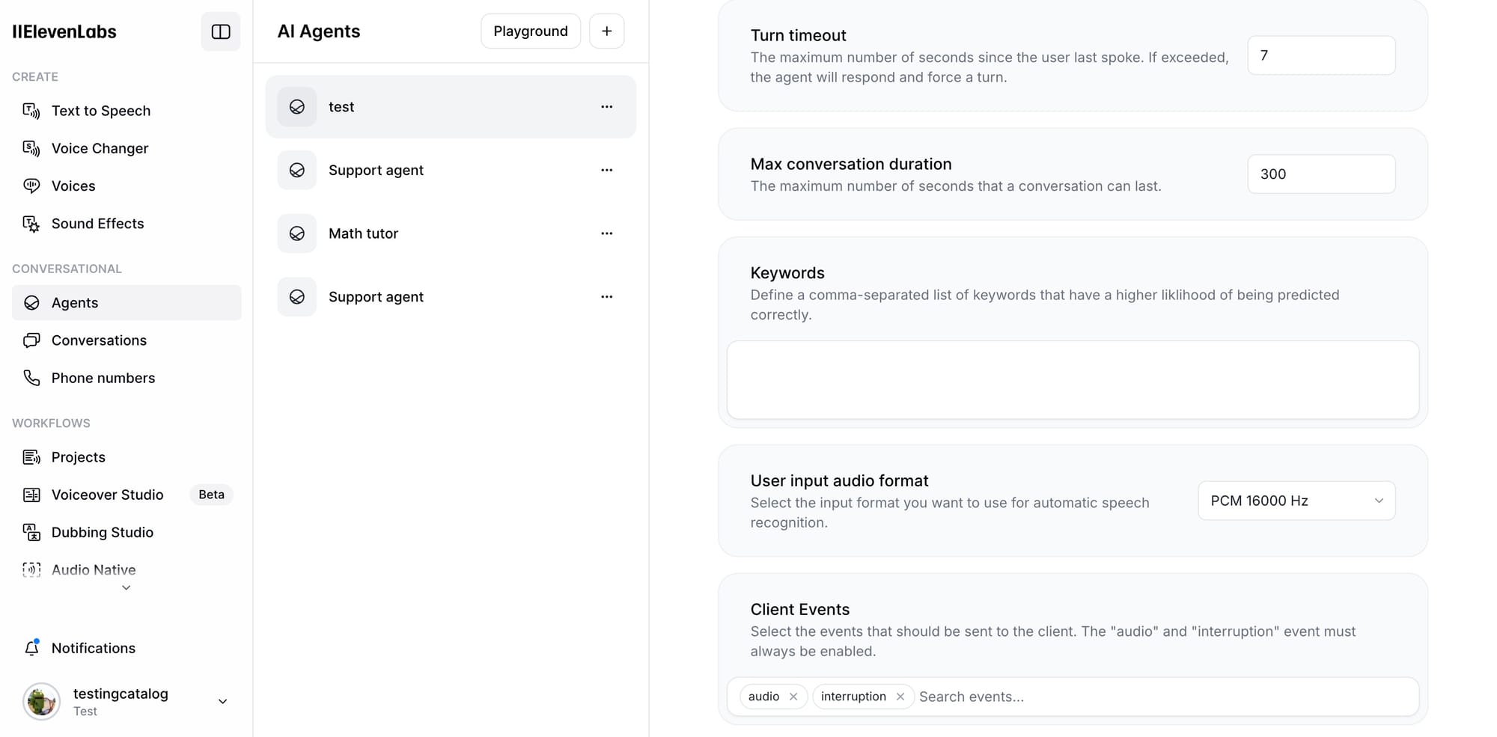Open Text to Speech from sidebar
Viewport: 1497px width, 737px height.
pyautogui.click(x=101, y=111)
